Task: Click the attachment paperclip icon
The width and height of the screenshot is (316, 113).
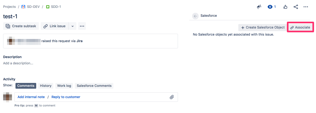Action: (172, 97)
